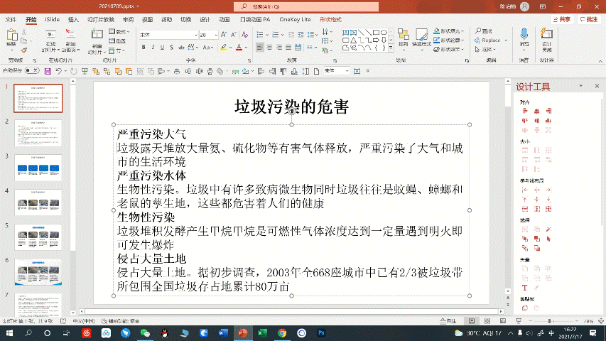Toggle normal view button in status bar
The width and height of the screenshot is (606, 341).
point(472,321)
